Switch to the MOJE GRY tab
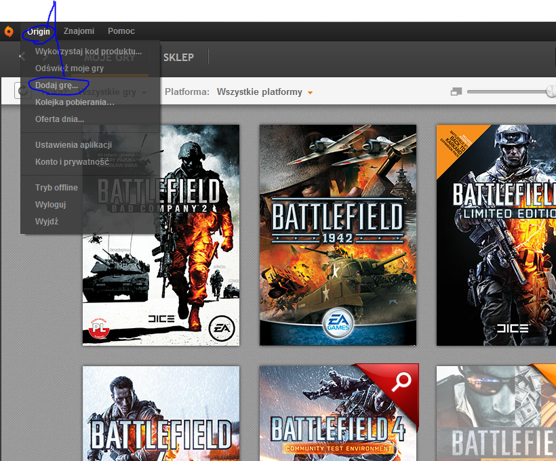 110,58
